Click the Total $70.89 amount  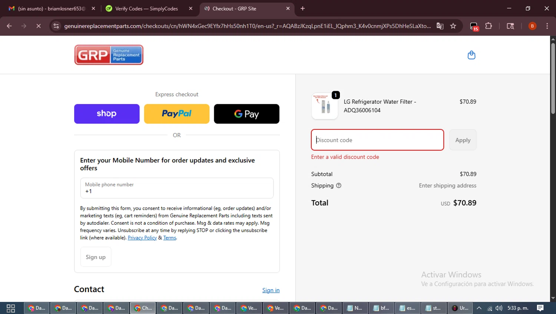point(465,203)
